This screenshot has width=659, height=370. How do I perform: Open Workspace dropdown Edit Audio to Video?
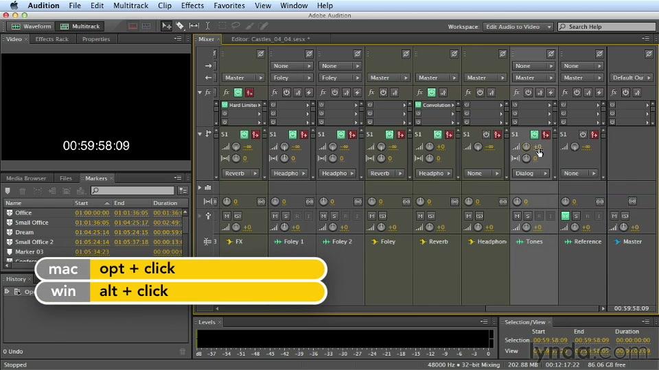[518, 27]
